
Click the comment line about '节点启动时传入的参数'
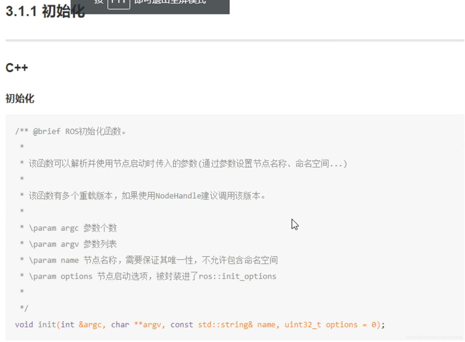[x=183, y=164]
